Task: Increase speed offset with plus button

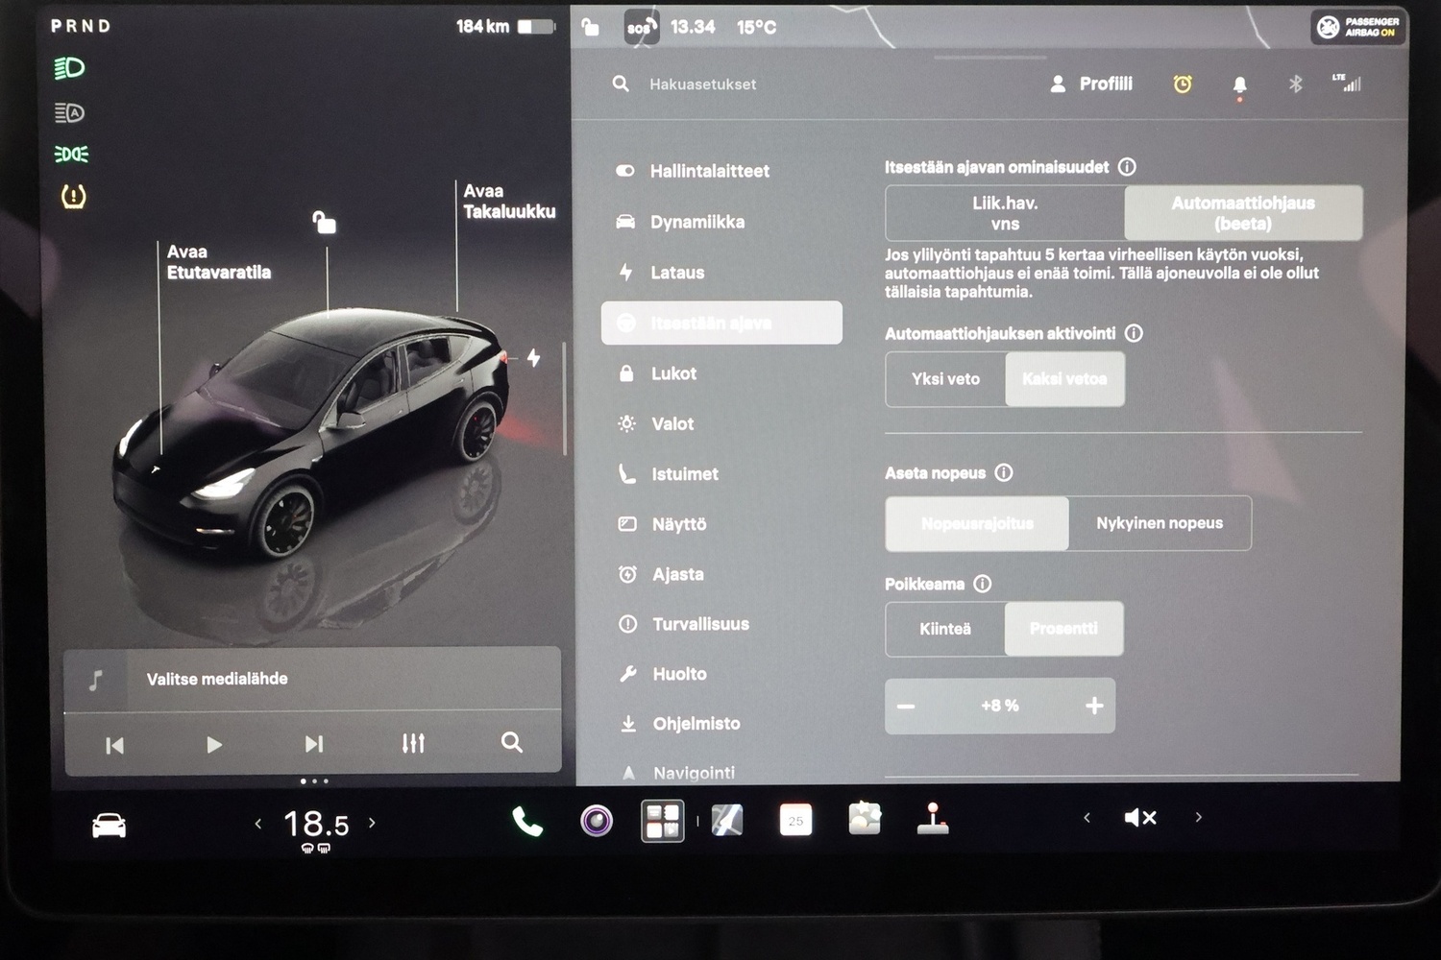Action: point(1094,706)
